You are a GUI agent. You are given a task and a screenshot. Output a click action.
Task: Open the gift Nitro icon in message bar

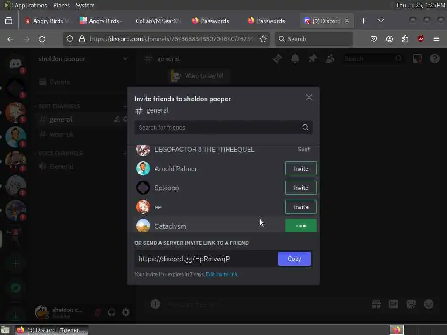(x=376, y=304)
